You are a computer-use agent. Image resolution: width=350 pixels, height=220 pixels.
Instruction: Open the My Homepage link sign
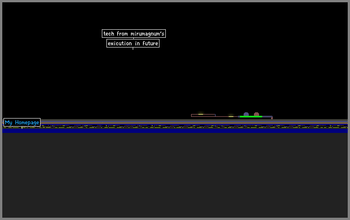pos(22,123)
